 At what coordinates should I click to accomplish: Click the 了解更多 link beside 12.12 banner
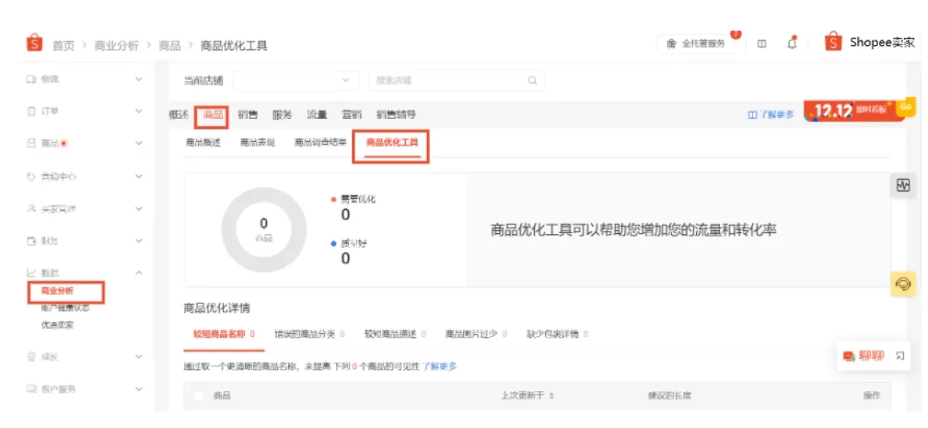pos(772,115)
